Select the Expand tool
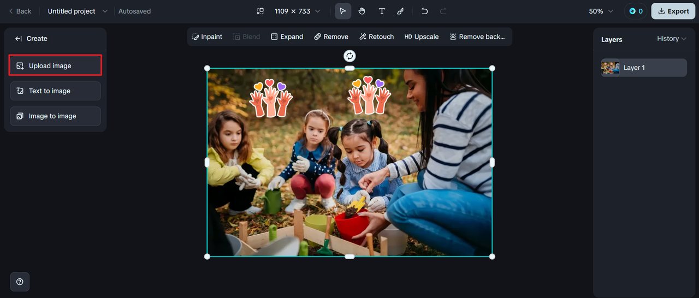The width and height of the screenshot is (699, 298). tap(287, 37)
